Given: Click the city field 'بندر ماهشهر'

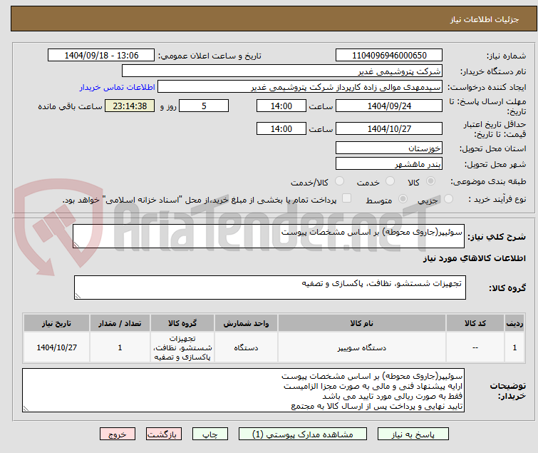Looking at the screenshot, I should tap(389, 164).
